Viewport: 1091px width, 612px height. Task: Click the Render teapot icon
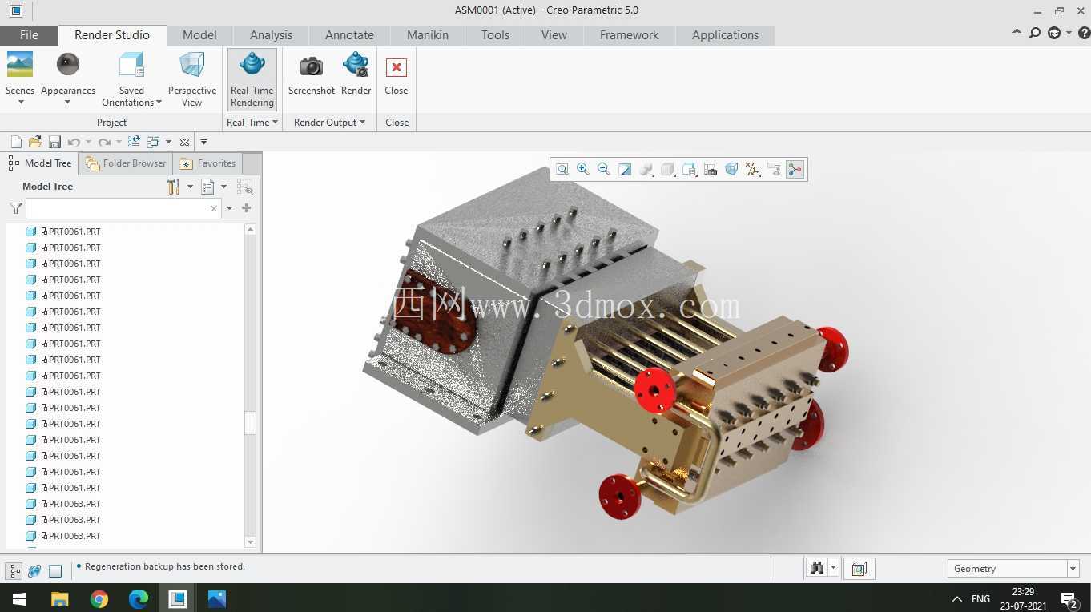[356, 65]
